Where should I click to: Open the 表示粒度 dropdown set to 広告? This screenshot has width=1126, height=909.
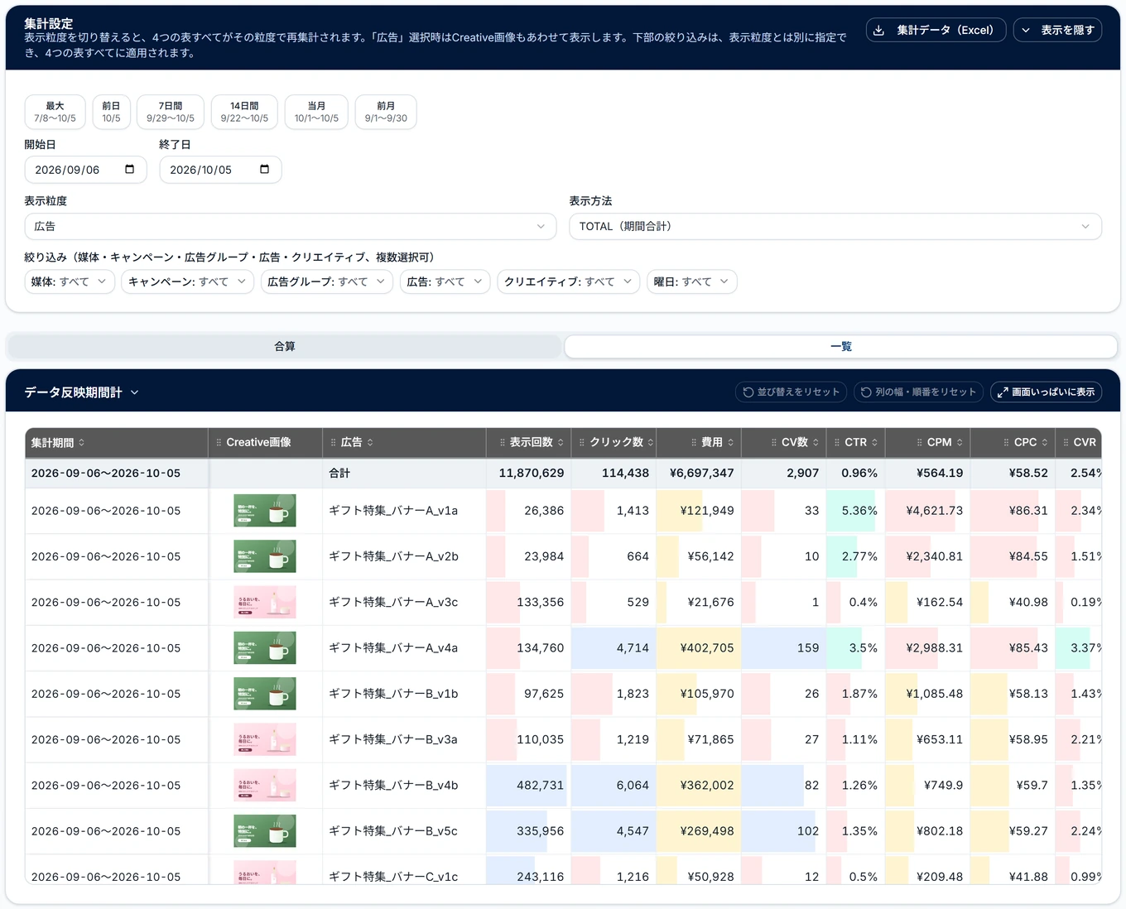pyautogui.click(x=291, y=226)
